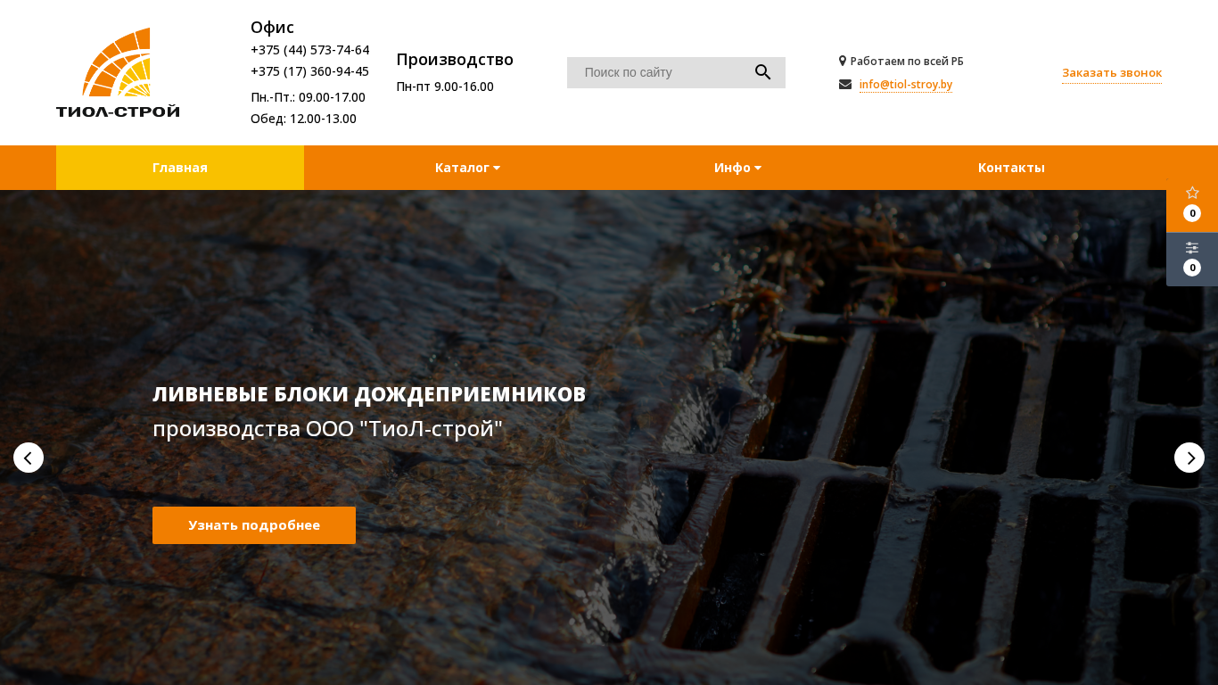Click the info@tiol-stroy.by email link

906,85
